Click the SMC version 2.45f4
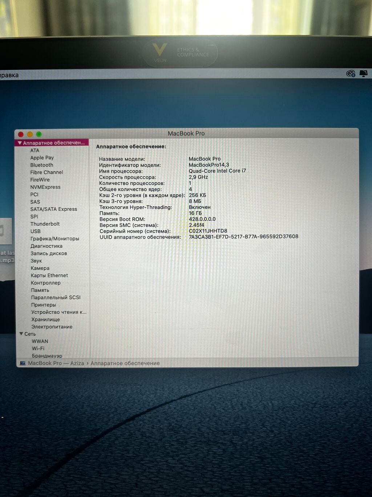The image size is (372, 497). coord(197,225)
